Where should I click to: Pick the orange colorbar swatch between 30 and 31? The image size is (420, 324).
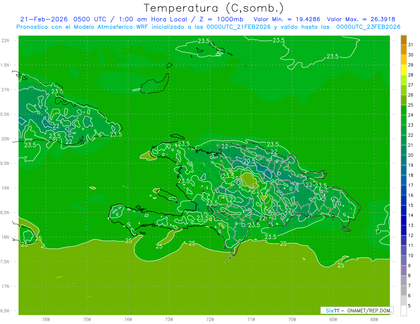[x=404, y=50]
